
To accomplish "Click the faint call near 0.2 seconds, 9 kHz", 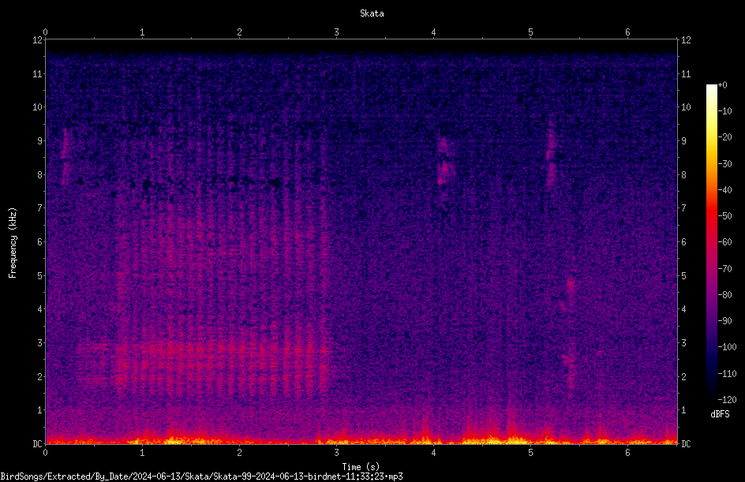I will [65, 155].
